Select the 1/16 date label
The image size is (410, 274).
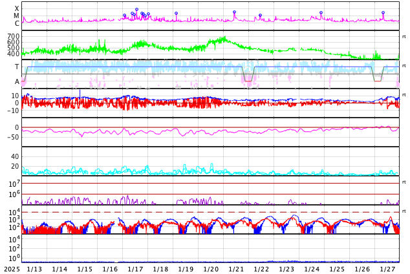click(110, 269)
